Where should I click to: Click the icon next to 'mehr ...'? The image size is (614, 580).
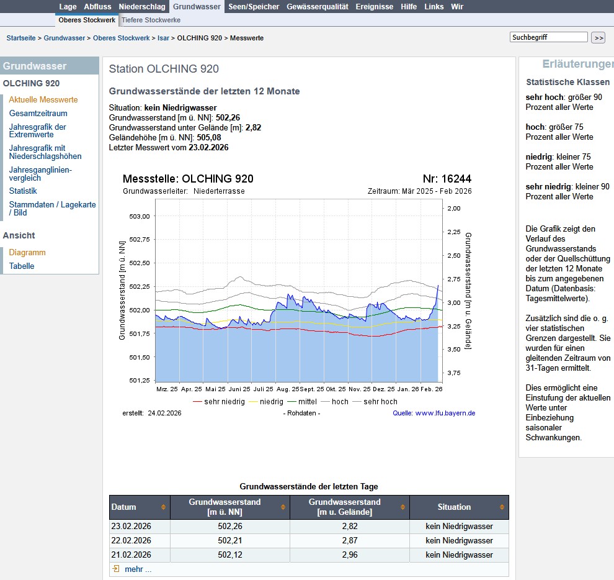coord(116,569)
